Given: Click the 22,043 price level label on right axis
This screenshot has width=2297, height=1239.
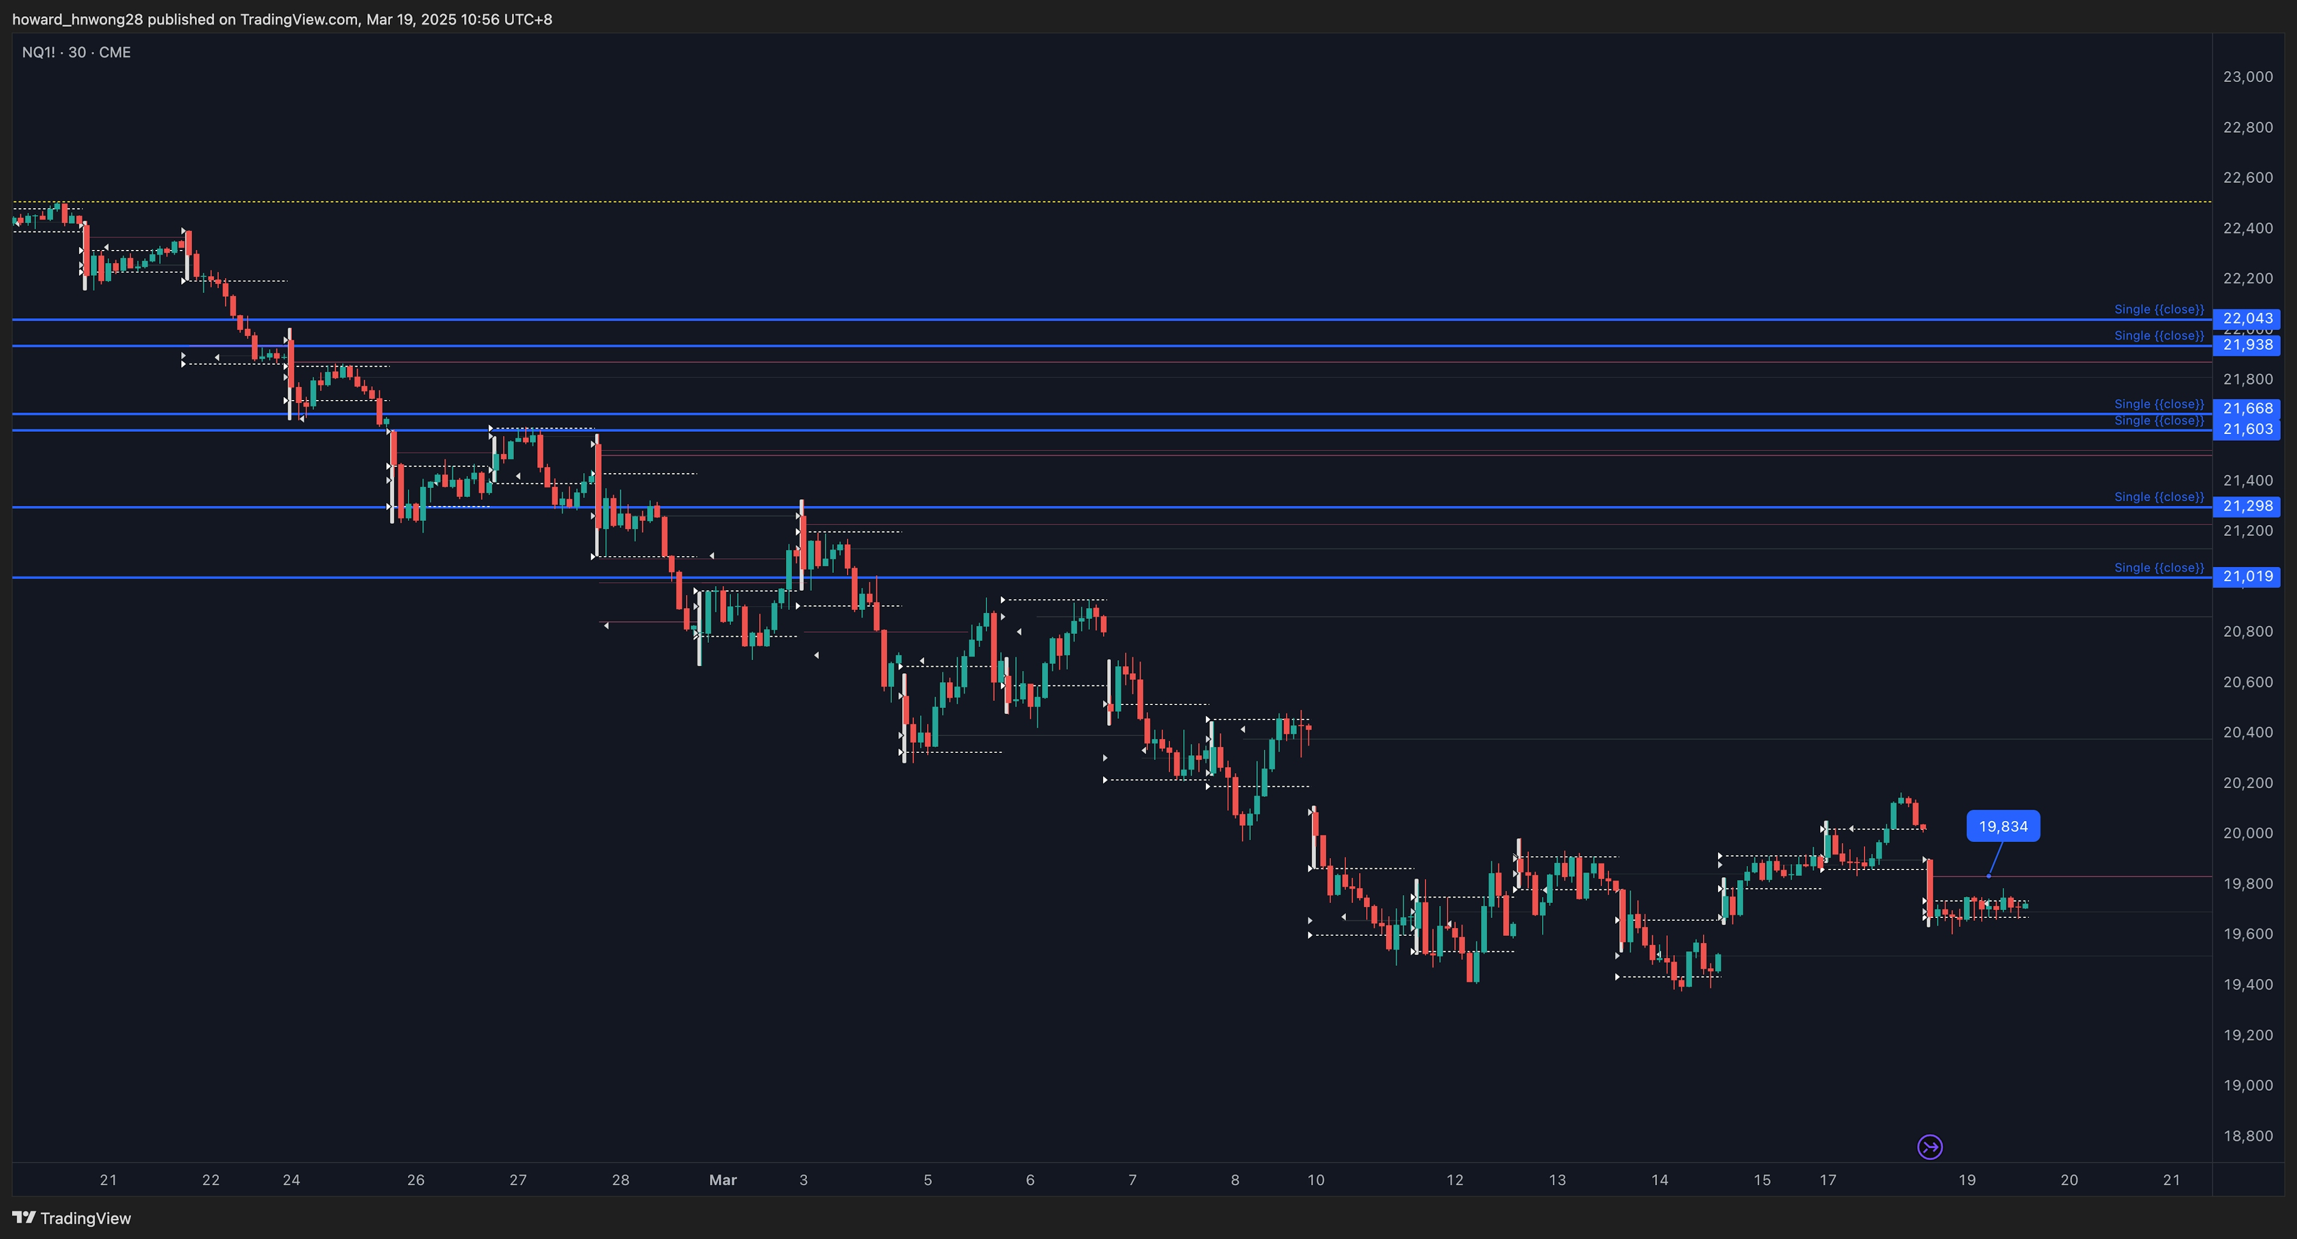Looking at the screenshot, I should click(x=2248, y=318).
